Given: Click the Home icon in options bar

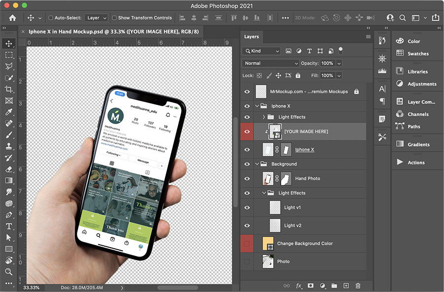Looking at the screenshot, I should click(12, 18).
